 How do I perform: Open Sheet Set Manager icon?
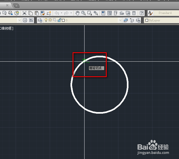click(x=122, y=13)
